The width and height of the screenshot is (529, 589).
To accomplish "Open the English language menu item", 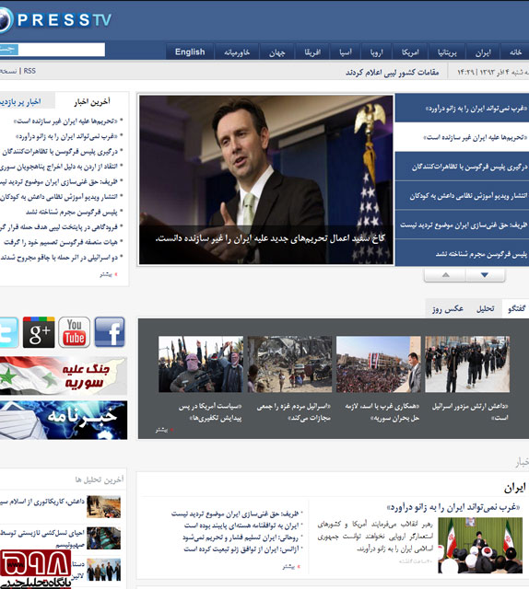I will [x=190, y=52].
